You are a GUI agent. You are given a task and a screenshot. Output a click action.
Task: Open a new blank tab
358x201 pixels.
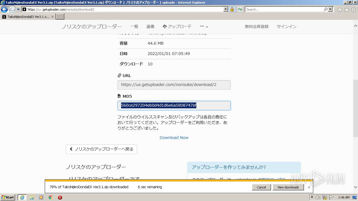click(x=60, y=17)
